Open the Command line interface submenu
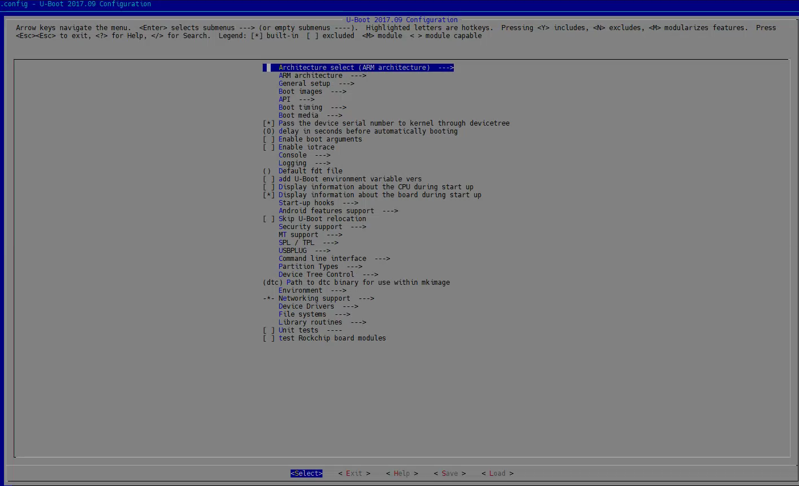Image resolution: width=799 pixels, height=486 pixels. click(x=334, y=259)
